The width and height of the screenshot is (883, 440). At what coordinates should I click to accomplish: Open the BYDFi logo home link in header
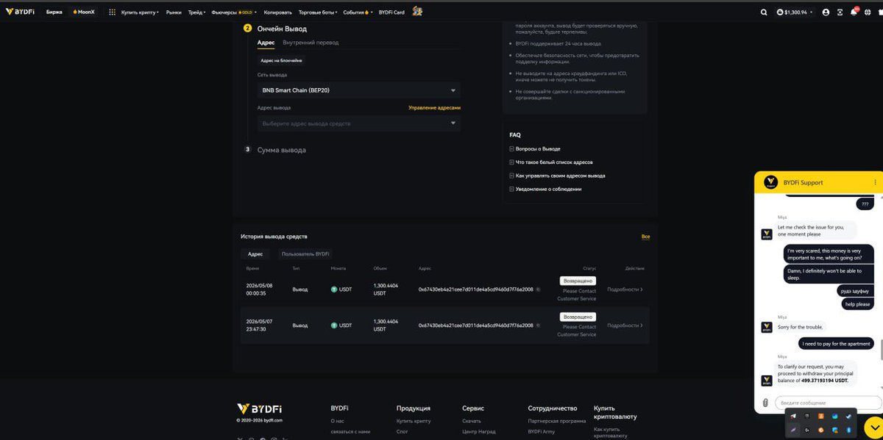pyautogui.click(x=21, y=12)
